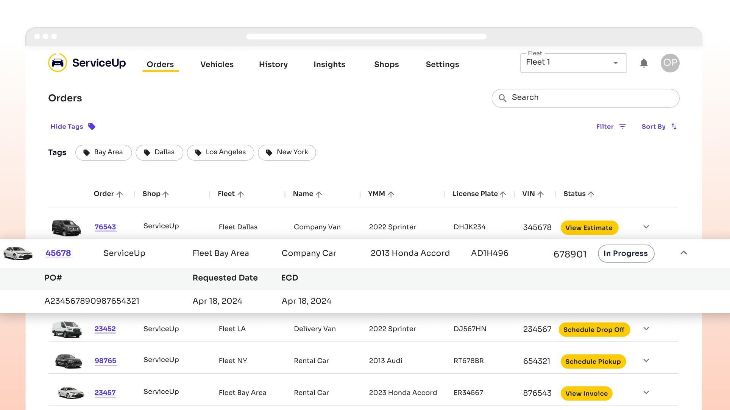The height and width of the screenshot is (410, 730).
Task: Click the Schedule Pickup button
Action: [593, 362]
